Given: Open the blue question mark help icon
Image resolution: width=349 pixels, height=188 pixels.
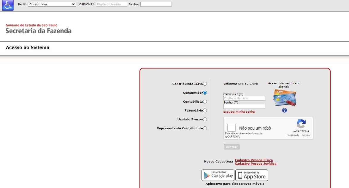Looking at the screenshot, I should (284, 110).
